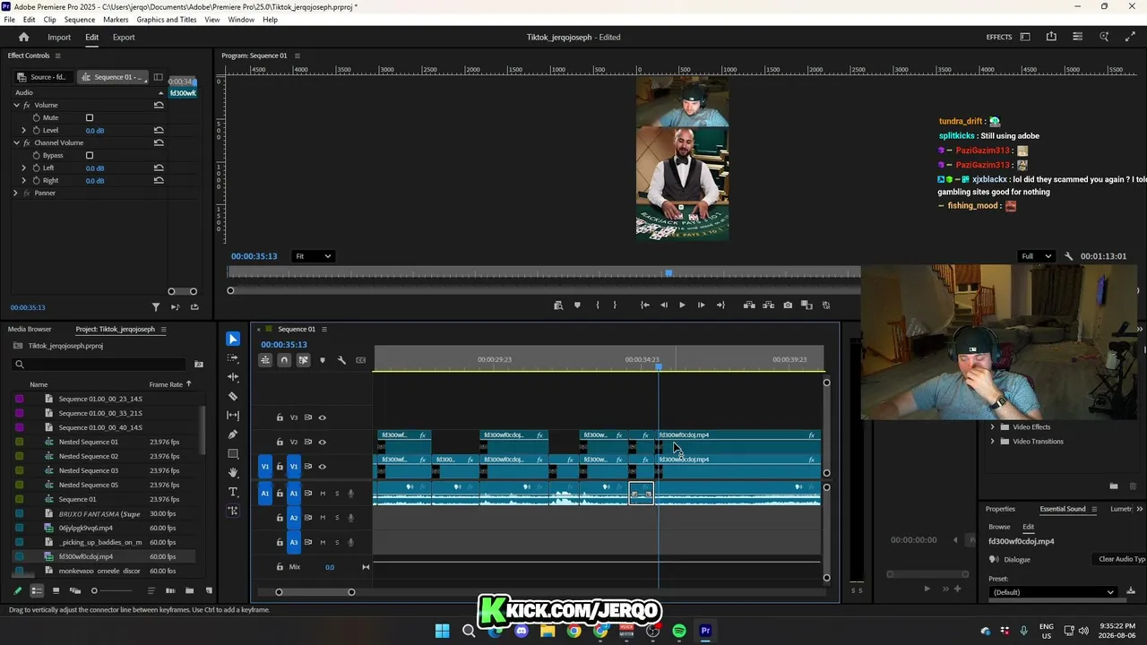This screenshot has width=1147, height=645.
Task: Collapse Channel Volume effect group
Action: point(16,142)
